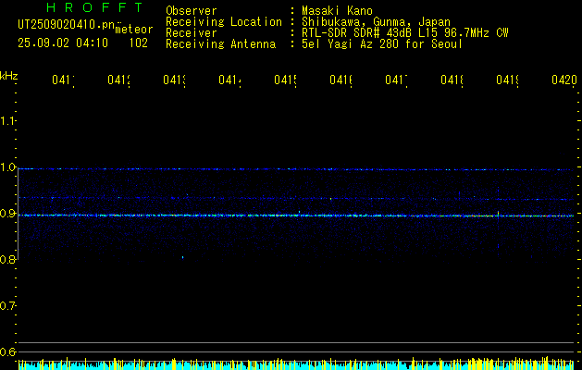Click the "Receiving Location" label
Viewport: 582px width, 370px height.
point(224,22)
